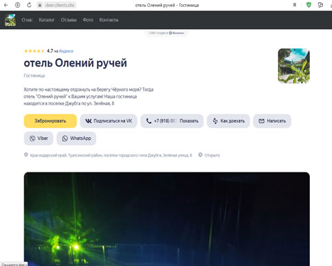Click the five-star rating display
Screen dimensions: 332x266
[x=35, y=51]
